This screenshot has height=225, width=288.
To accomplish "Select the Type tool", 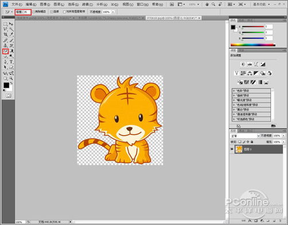I will coord(11,62).
